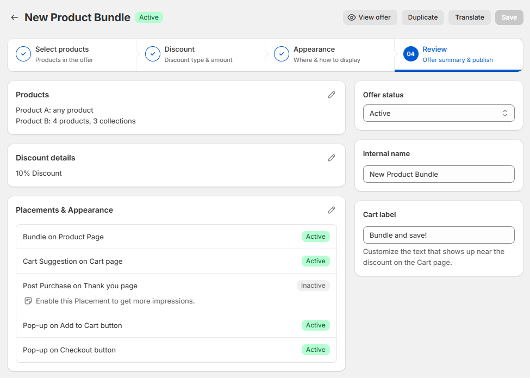Image resolution: width=530 pixels, height=378 pixels.
Task: Click the note icon beside Enable this Placement
Action: (x=28, y=301)
